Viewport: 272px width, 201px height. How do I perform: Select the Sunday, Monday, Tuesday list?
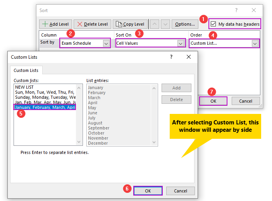click(45, 97)
